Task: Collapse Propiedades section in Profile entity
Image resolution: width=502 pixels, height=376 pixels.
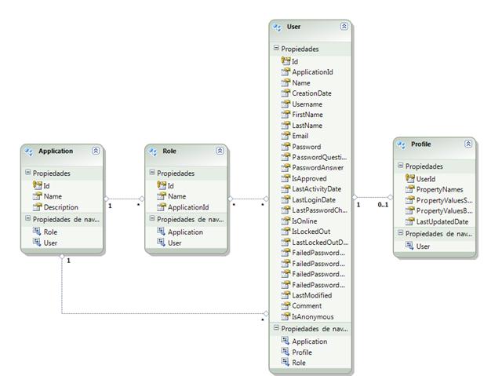Action: 401,166
